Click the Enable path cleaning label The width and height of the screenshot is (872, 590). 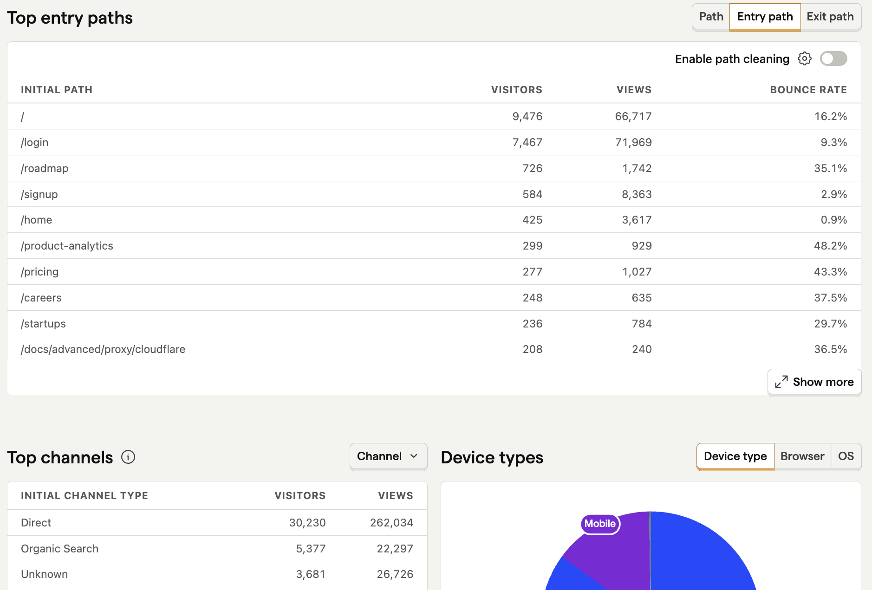click(732, 59)
